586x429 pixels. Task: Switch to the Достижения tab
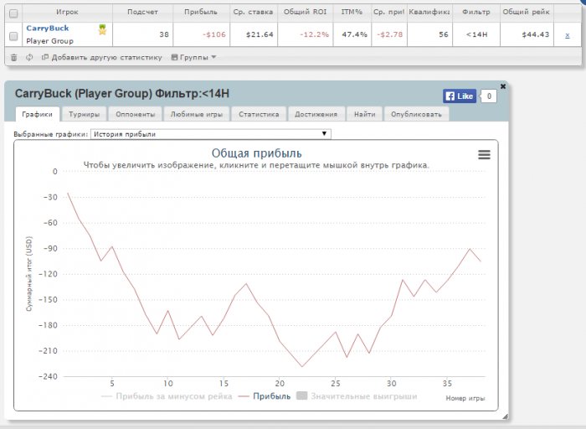316,114
